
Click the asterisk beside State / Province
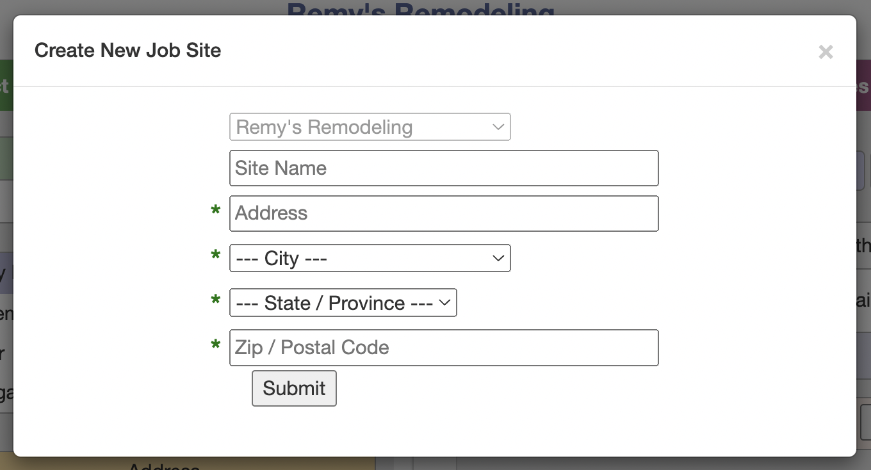(216, 301)
